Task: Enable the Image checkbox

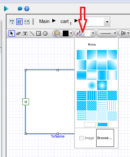Action: (81, 138)
